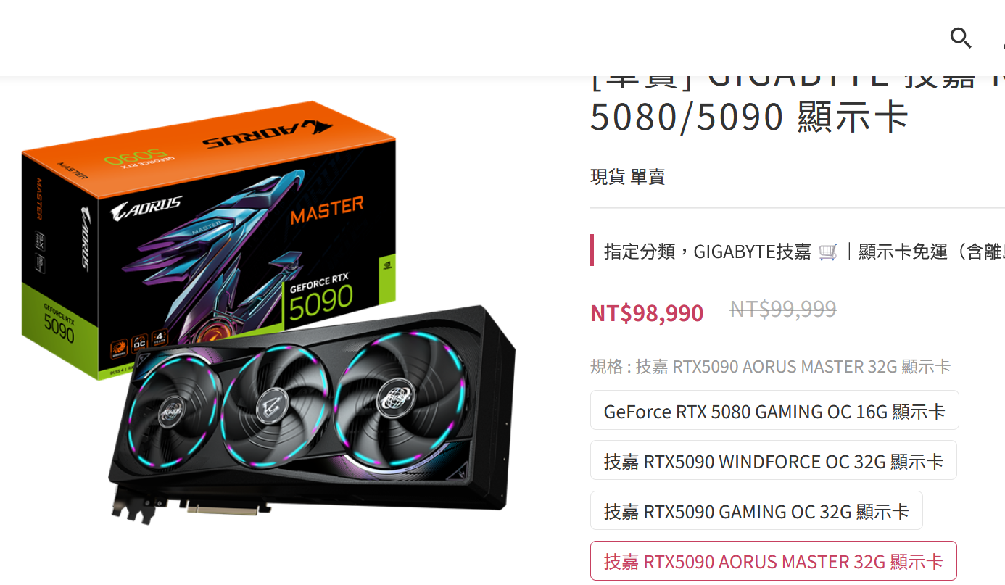The image size is (1005, 585).
Task: Click the right fan's center emblem
Action: (x=396, y=397)
